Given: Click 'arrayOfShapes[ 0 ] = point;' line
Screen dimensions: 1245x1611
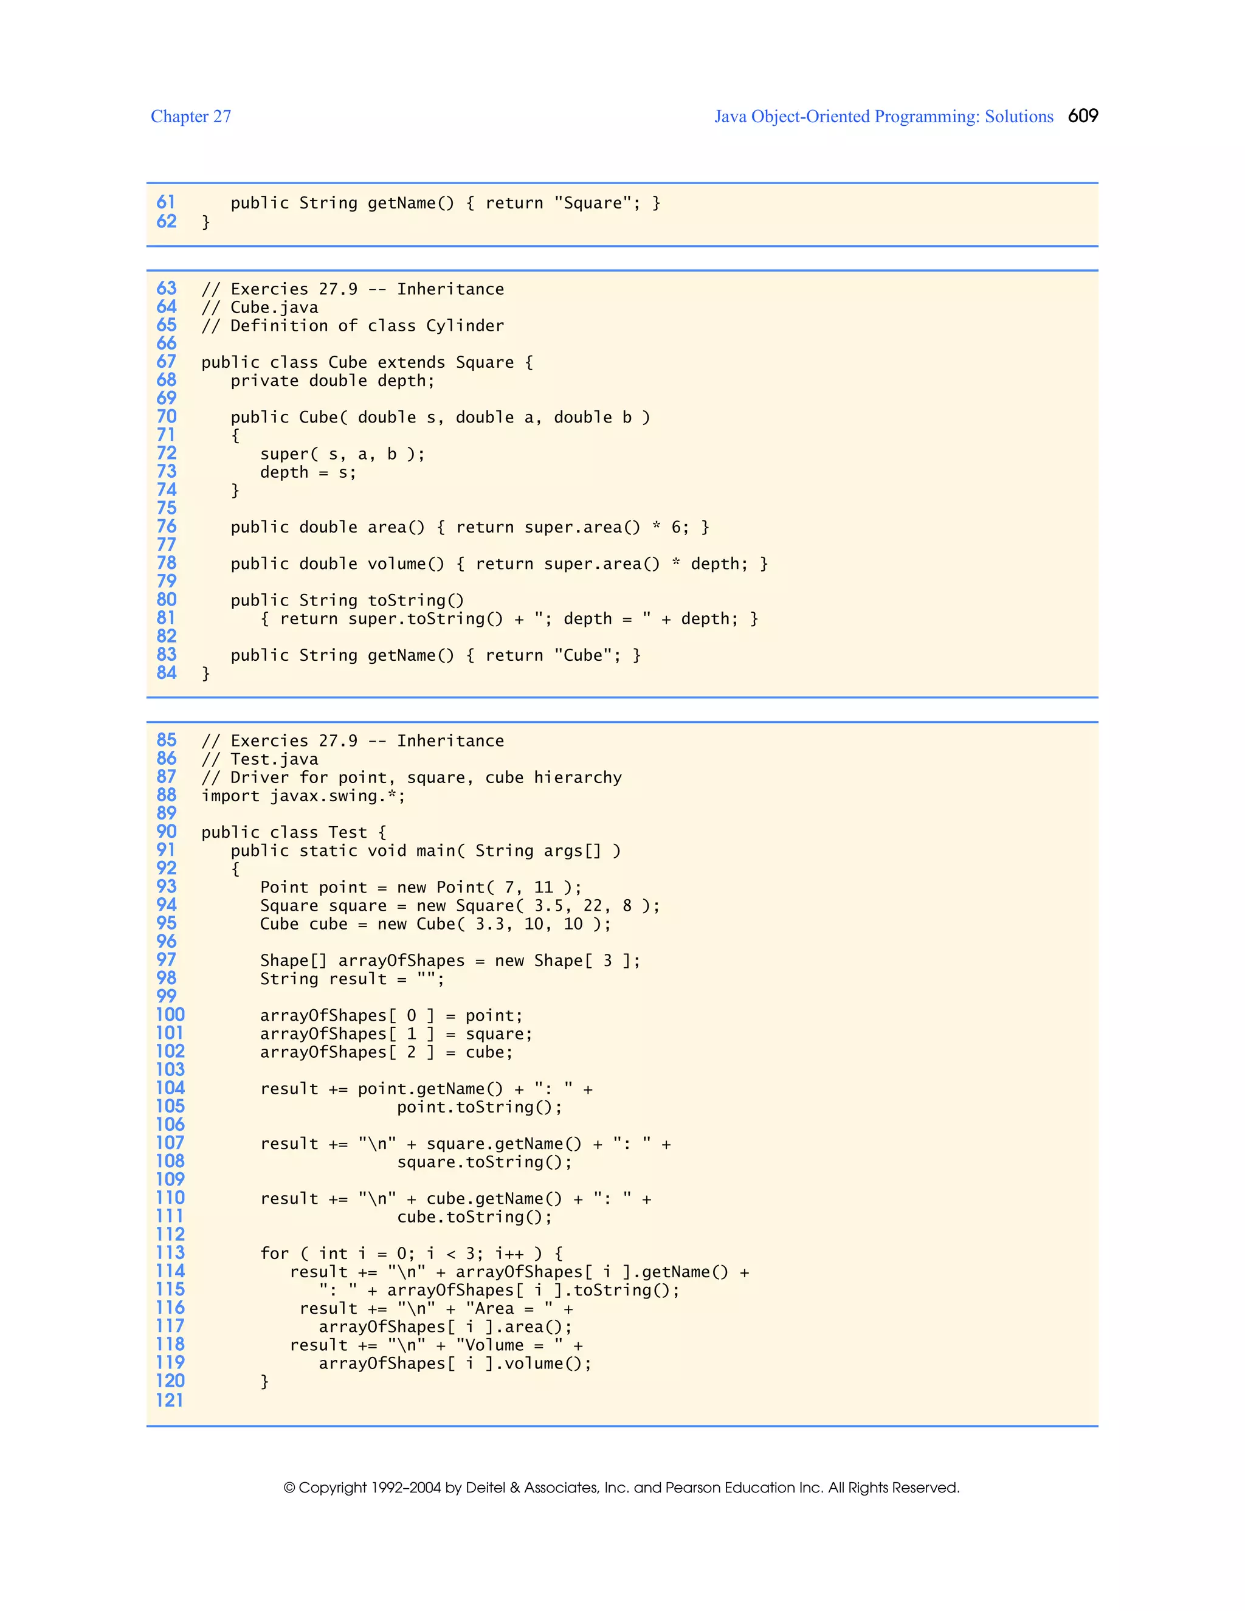Looking at the screenshot, I should (x=391, y=1016).
